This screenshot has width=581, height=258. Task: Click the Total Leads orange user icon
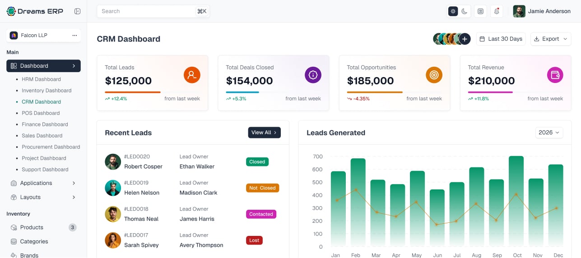192,75
